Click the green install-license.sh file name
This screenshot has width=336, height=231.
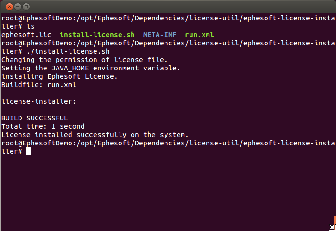97,35
